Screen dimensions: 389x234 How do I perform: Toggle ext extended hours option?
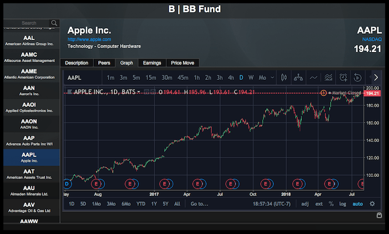319,204
